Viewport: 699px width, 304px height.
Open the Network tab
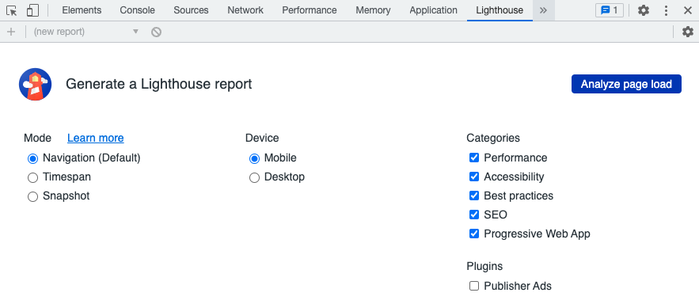coord(245,10)
